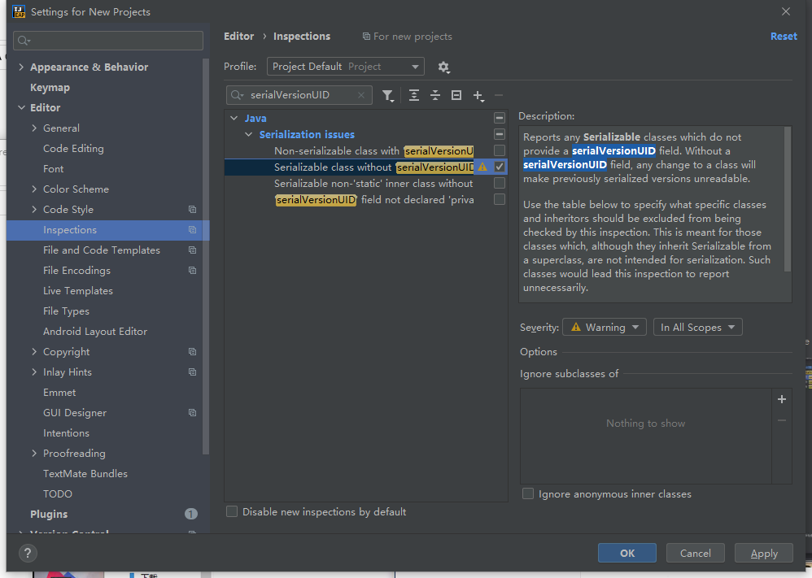Open the Project Default profile dropdown

345,67
